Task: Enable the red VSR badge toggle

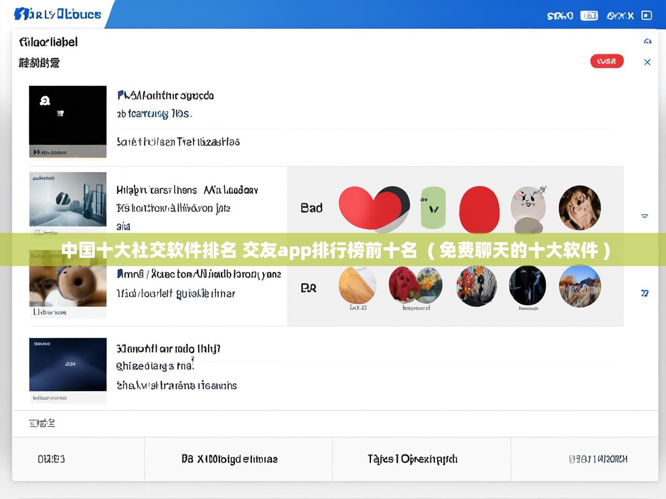Action: coord(607,61)
